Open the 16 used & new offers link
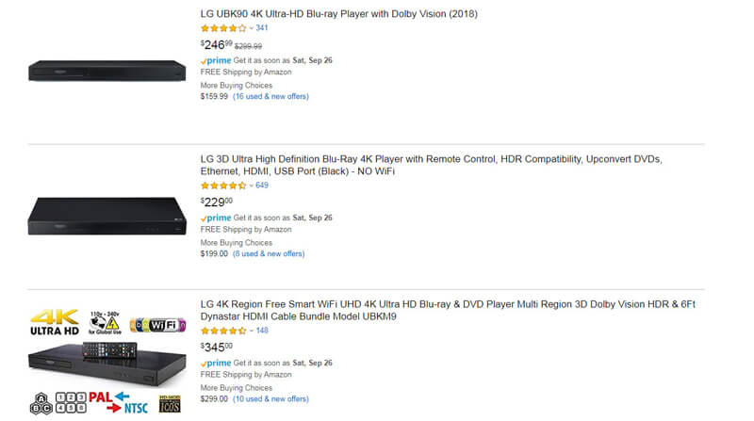The image size is (754, 421). coord(270,96)
